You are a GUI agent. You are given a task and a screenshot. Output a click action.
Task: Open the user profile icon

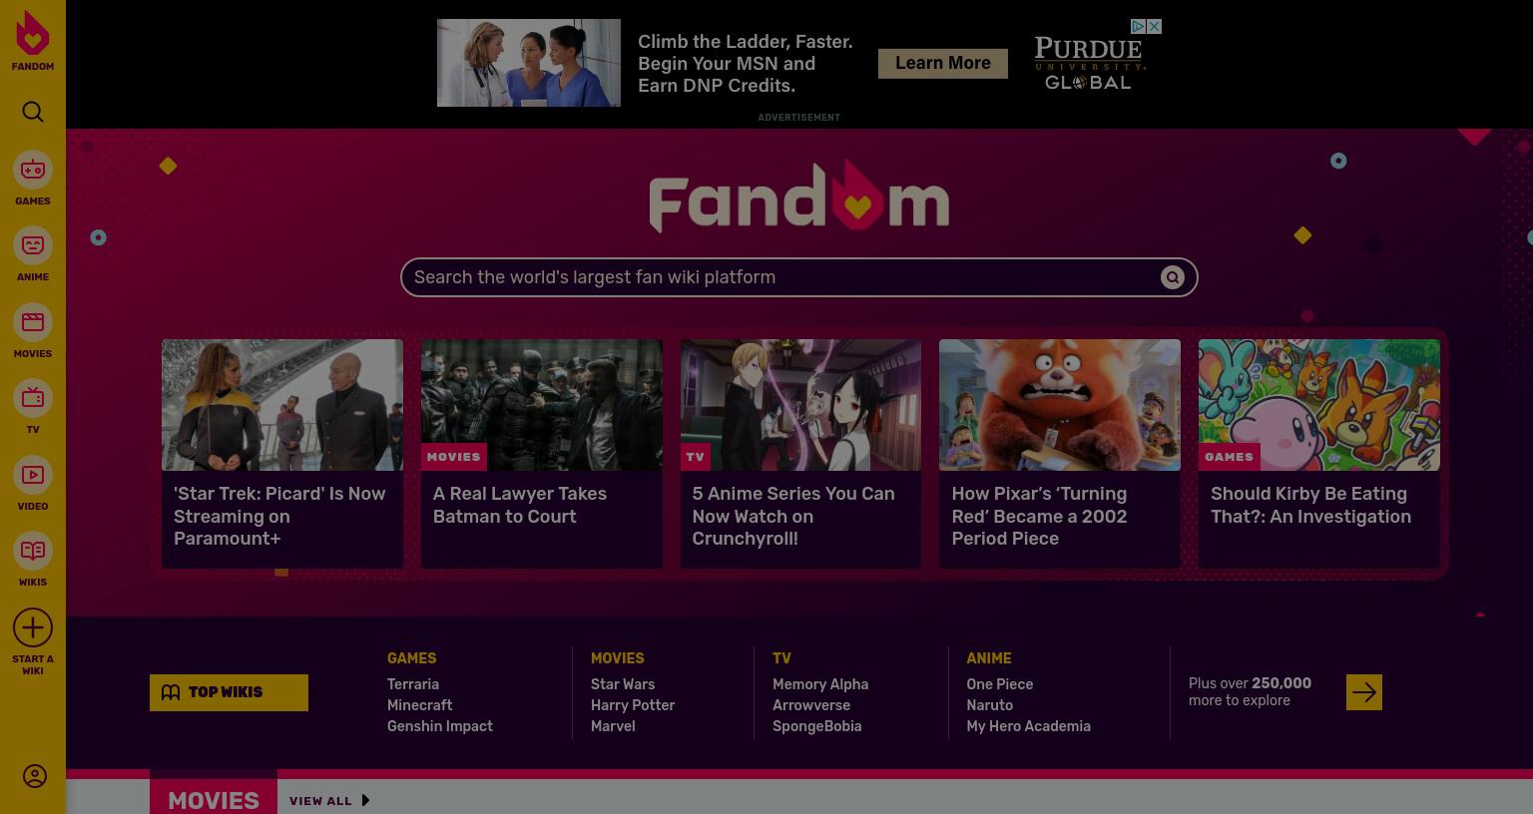coord(34,776)
